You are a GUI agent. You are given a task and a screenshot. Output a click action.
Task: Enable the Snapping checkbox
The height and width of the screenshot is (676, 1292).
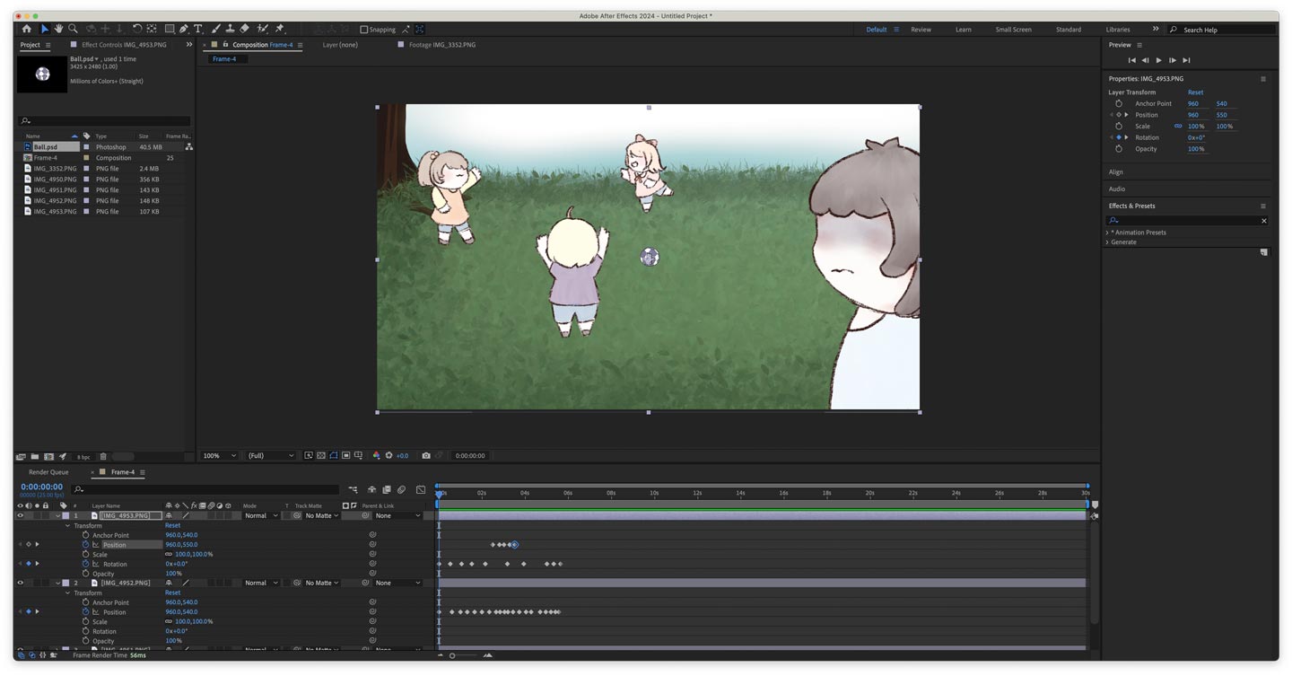point(363,30)
